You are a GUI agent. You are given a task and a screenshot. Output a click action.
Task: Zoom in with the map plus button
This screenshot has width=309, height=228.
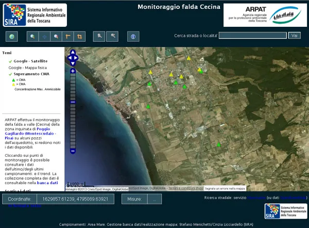click(x=73, y=71)
